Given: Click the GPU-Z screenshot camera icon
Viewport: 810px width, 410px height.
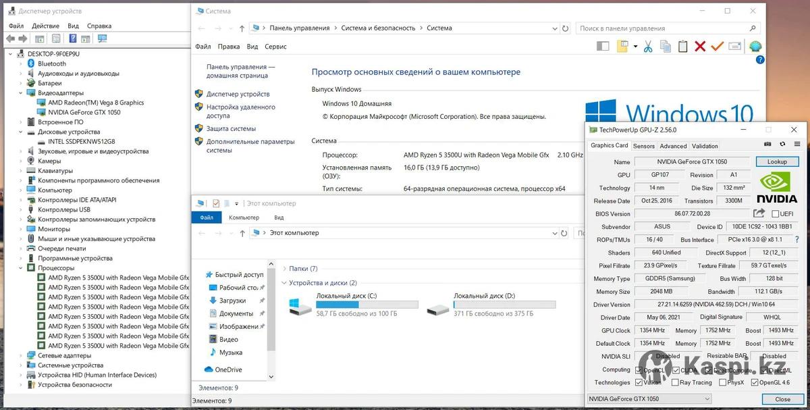Looking at the screenshot, I should (x=767, y=145).
